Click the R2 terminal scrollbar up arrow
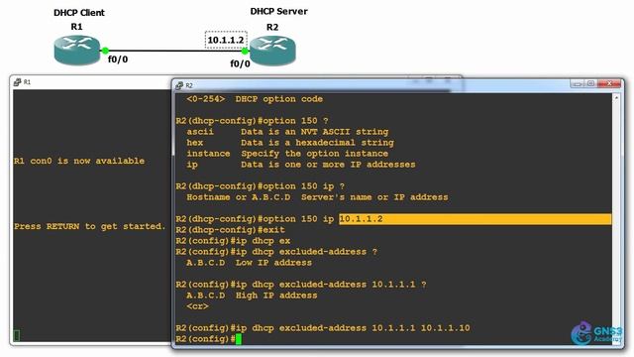Image resolution: width=634 pixels, height=357 pixels. coord(616,98)
